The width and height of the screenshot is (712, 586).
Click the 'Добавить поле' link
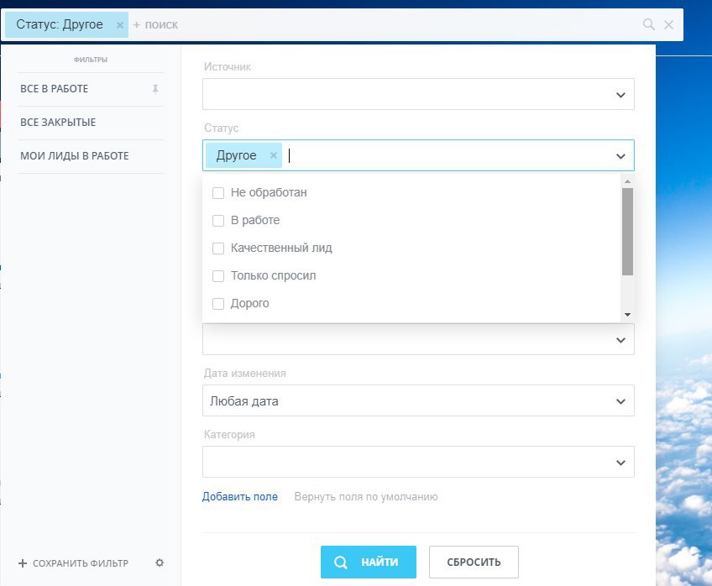pos(240,497)
